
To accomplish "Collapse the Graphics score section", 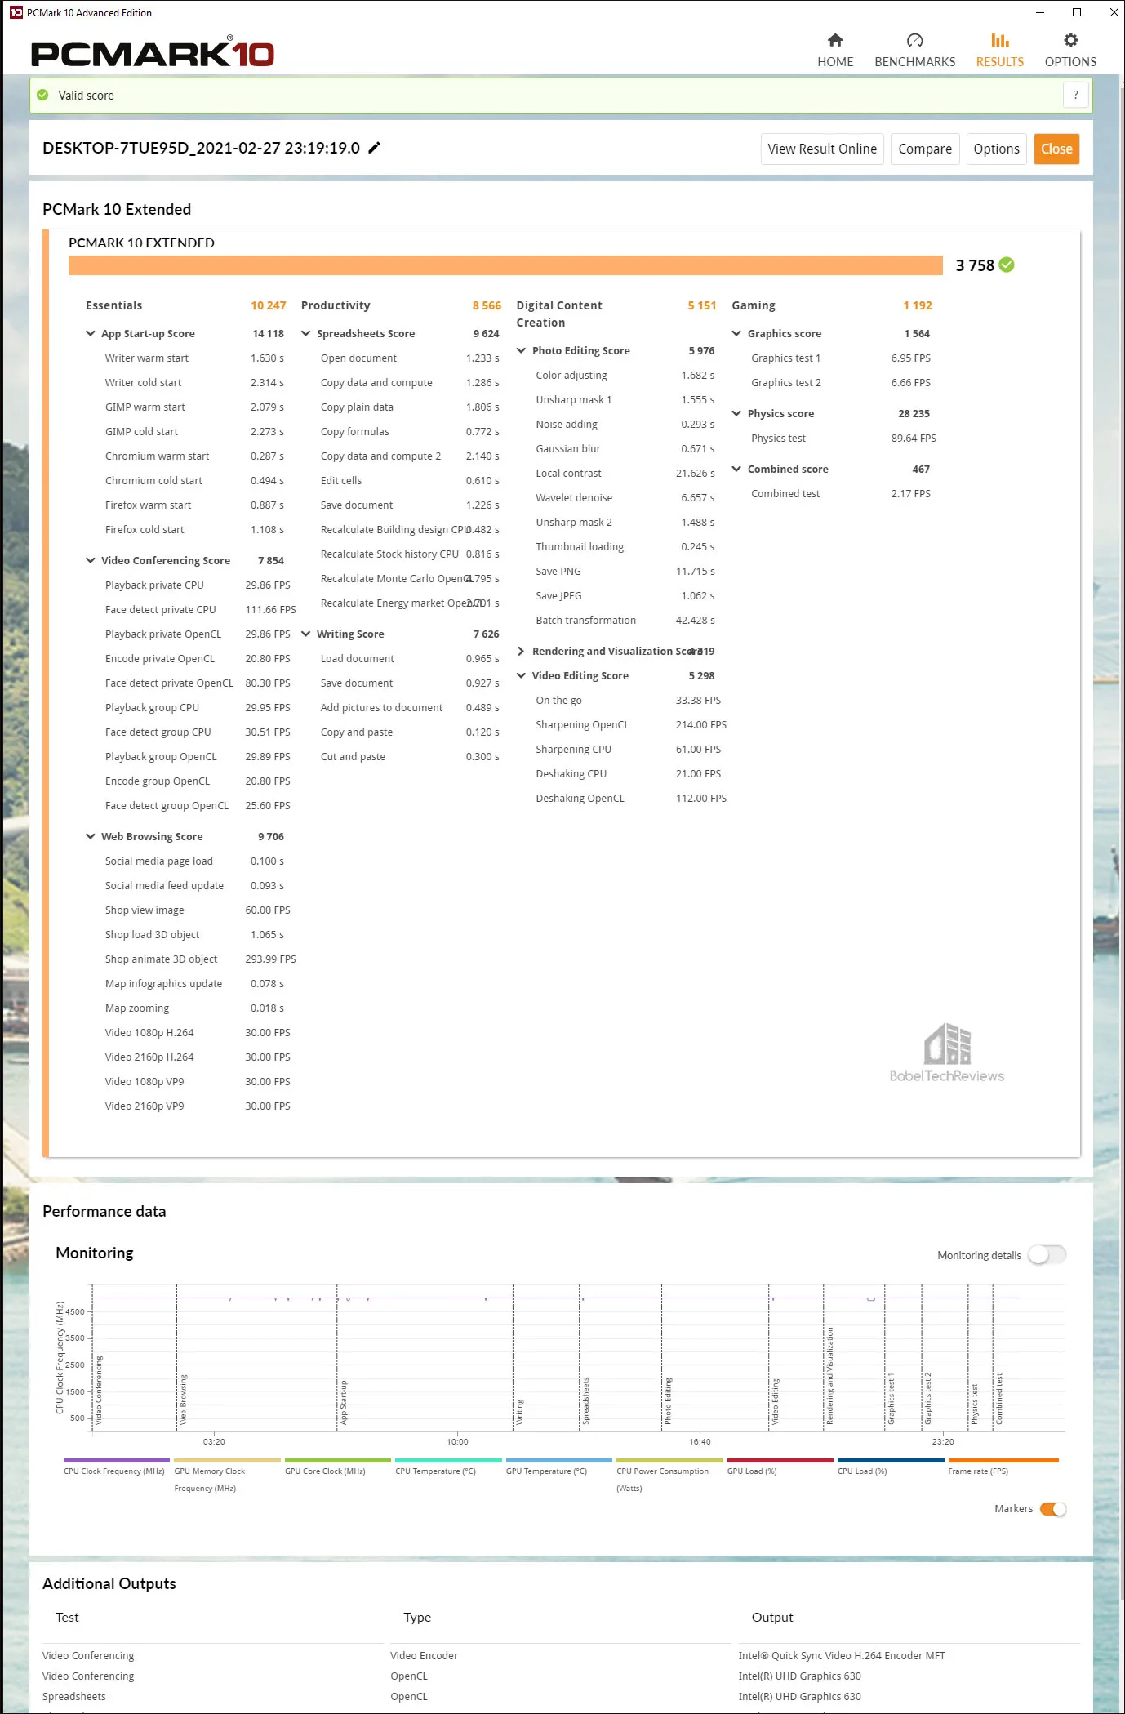I will tap(737, 333).
